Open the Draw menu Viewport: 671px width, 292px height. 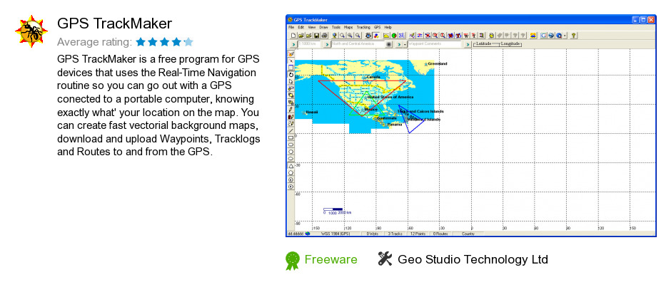(x=323, y=27)
